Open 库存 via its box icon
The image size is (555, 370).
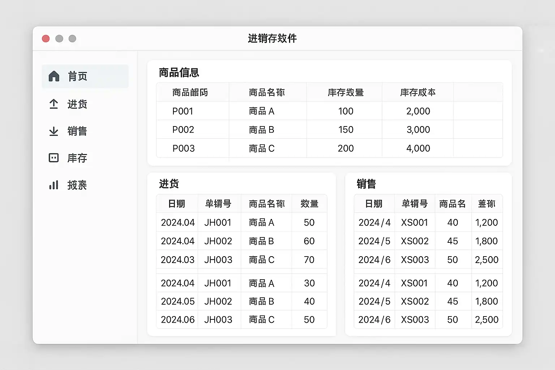[53, 158]
